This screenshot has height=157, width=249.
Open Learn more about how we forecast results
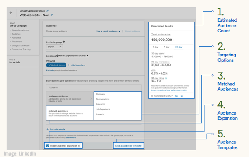tap(169, 90)
